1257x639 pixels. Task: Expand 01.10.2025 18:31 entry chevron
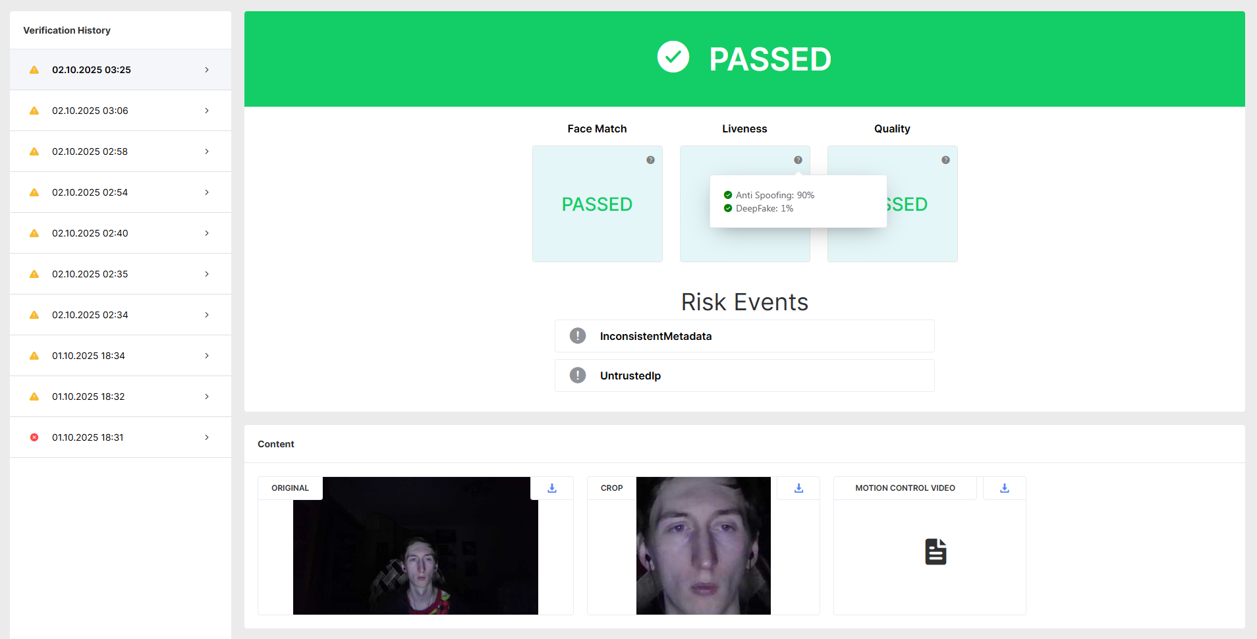tap(207, 437)
